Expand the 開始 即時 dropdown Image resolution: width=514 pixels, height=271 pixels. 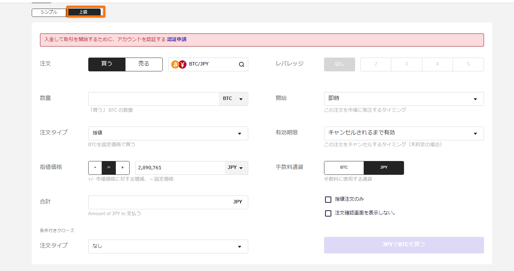pos(404,99)
